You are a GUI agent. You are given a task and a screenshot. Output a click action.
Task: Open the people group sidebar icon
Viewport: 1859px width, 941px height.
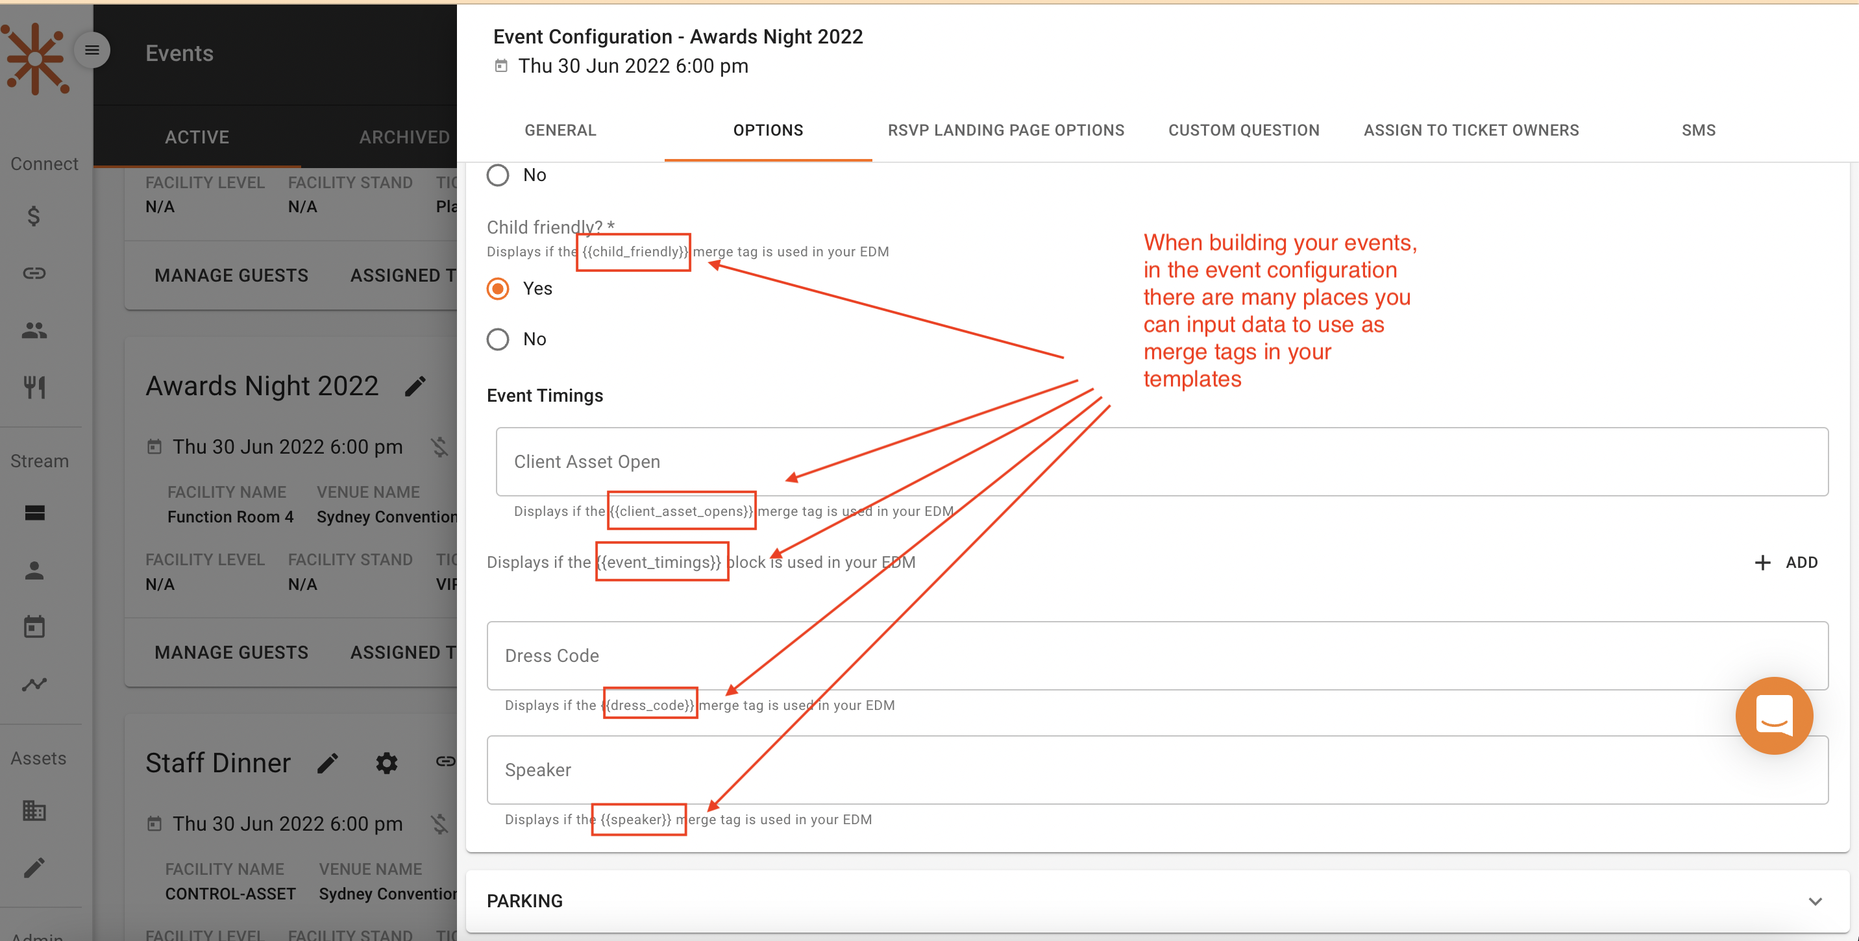pos(34,330)
